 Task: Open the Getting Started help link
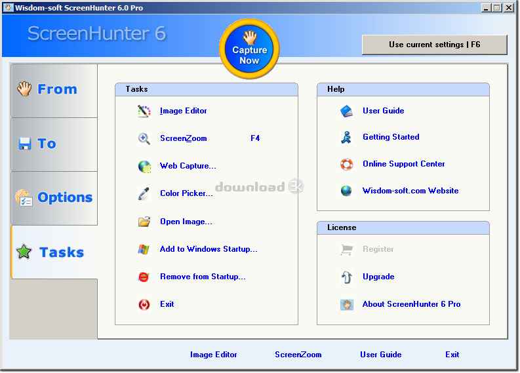(391, 138)
